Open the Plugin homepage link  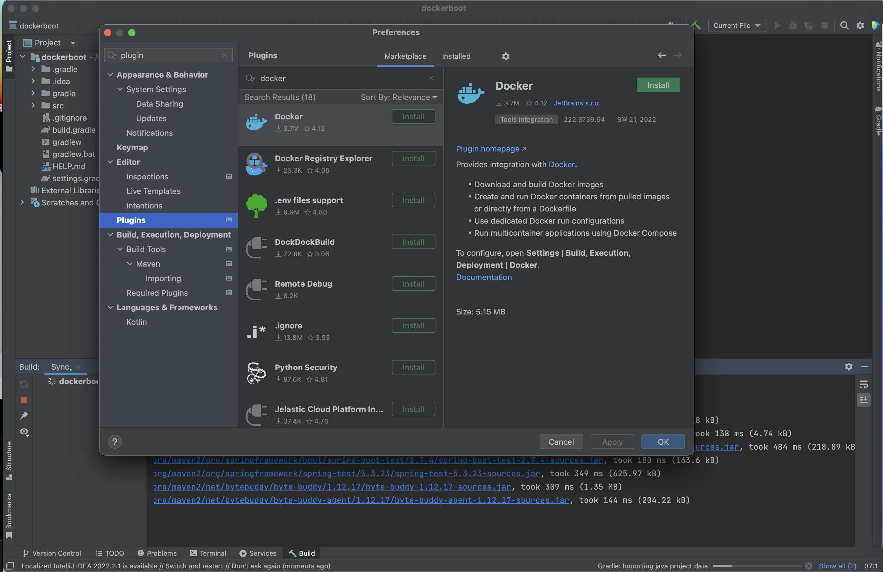(488, 149)
